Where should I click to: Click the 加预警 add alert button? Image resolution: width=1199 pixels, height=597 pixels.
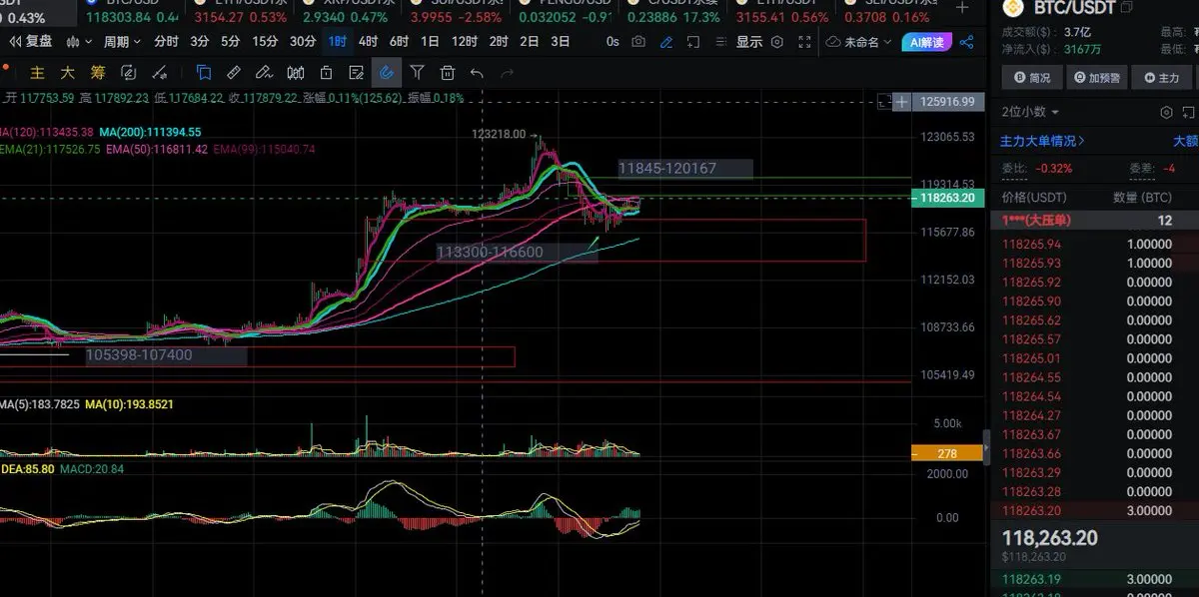1098,77
